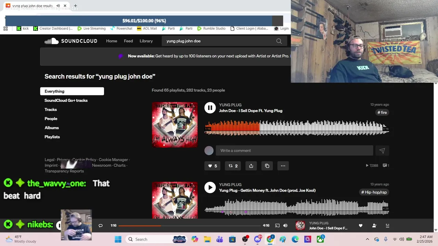Copy link of I Sell Dope track
The width and height of the screenshot is (438, 246).
pyautogui.click(x=267, y=166)
